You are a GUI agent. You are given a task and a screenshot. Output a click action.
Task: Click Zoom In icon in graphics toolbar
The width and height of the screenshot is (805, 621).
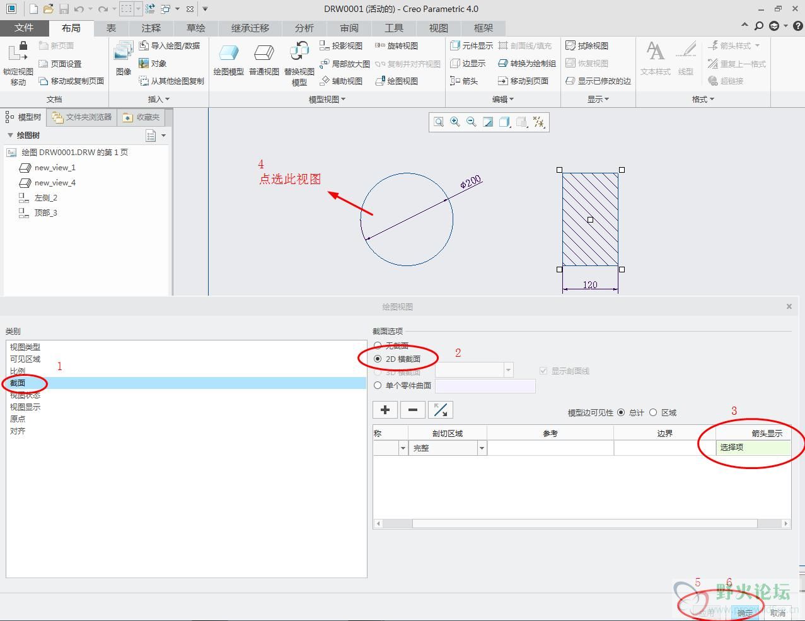455,122
